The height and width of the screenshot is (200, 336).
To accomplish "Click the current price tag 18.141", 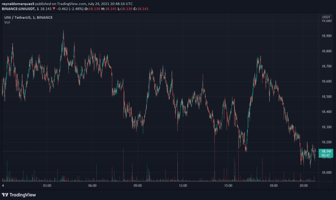I will pos(326,151).
